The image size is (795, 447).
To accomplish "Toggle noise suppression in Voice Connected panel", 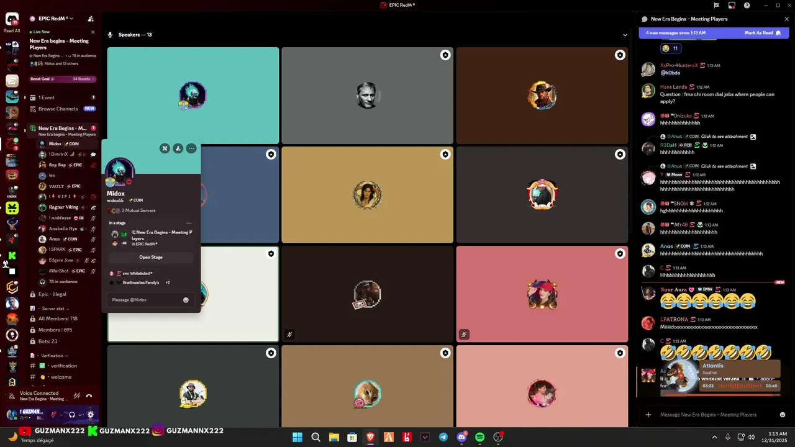I will tap(77, 395).
